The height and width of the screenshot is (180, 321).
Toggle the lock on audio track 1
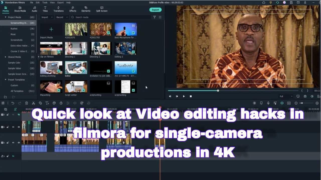pos(8,156)
